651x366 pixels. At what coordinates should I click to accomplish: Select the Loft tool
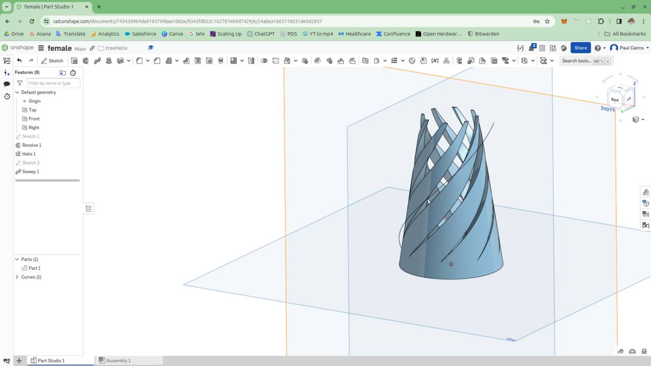(108, 60)
